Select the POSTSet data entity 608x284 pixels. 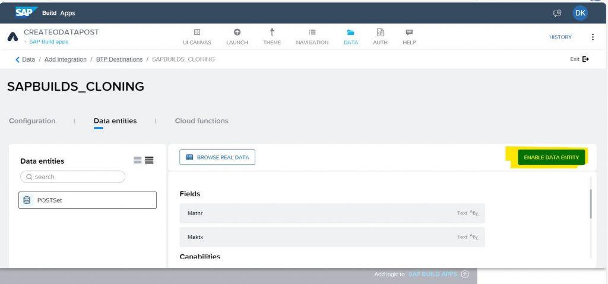pyautogui.click(x=88, y=200)
